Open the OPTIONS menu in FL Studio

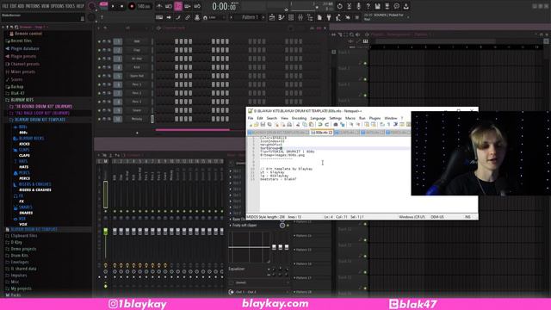[x=58, y=6]
